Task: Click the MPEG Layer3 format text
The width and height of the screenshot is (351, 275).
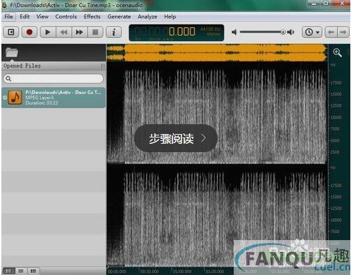Action: coord(39,98)
